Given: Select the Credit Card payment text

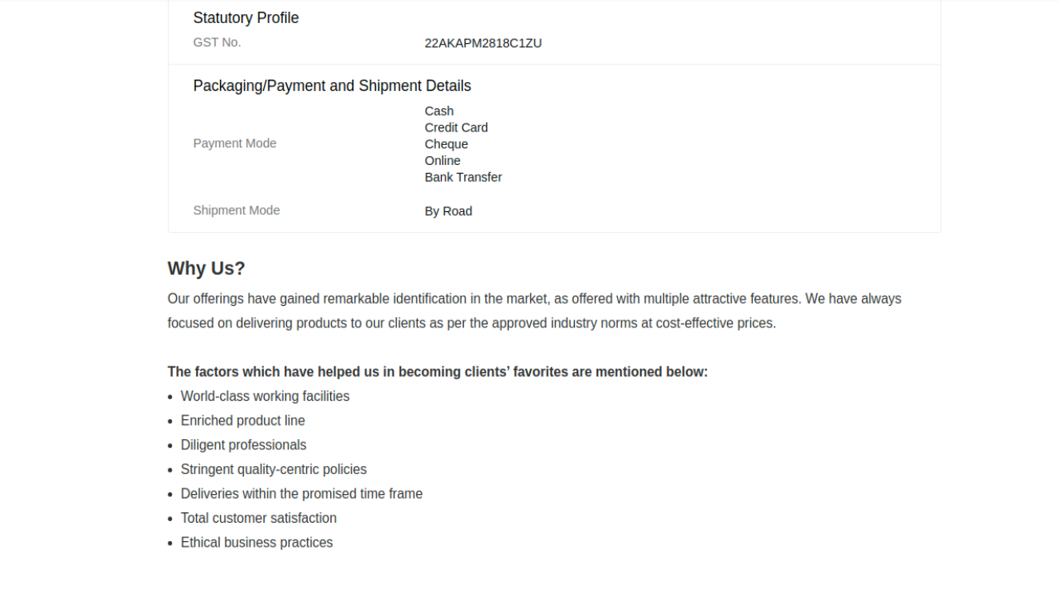Looking at the screenshot, I should (456, 127).
